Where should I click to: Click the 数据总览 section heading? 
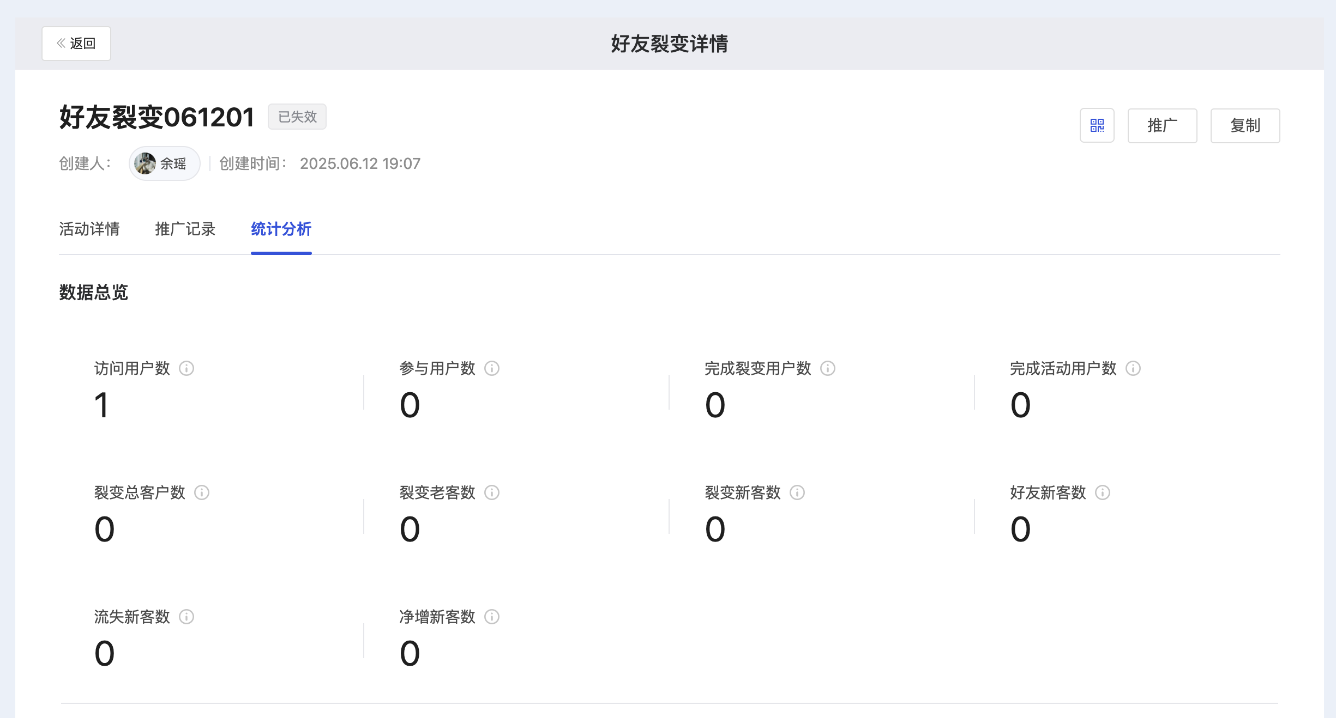[x=93, y=293]
